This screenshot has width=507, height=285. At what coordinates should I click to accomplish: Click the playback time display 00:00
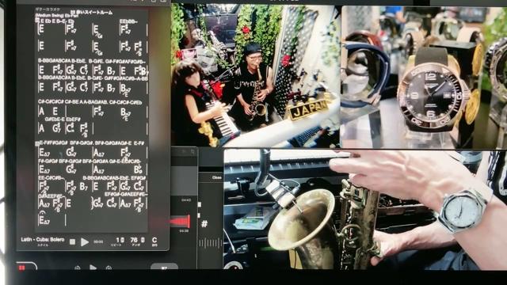[98, 241]
